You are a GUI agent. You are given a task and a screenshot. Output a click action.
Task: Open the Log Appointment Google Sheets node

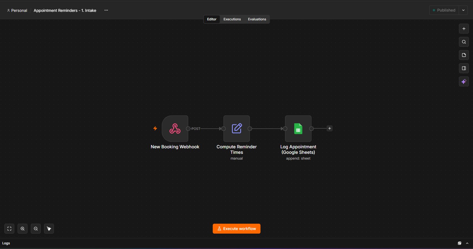point(298,129)
